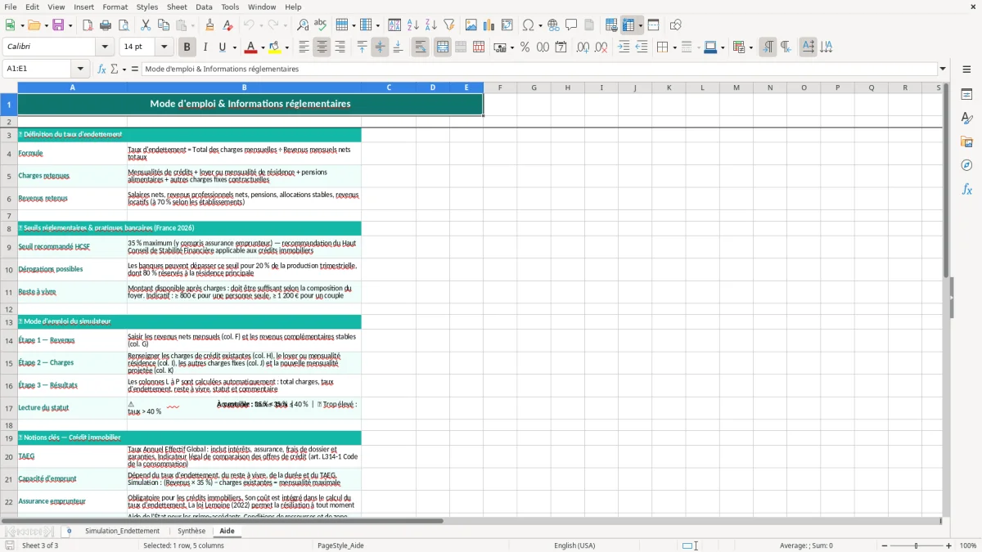Add a decimal place
Image resolution: width=982 pixels, height=552 pixels.
(x=583, y=47)
